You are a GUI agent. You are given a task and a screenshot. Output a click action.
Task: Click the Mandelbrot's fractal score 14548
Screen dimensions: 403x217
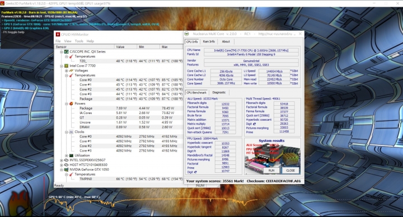[x=226, y=155]
